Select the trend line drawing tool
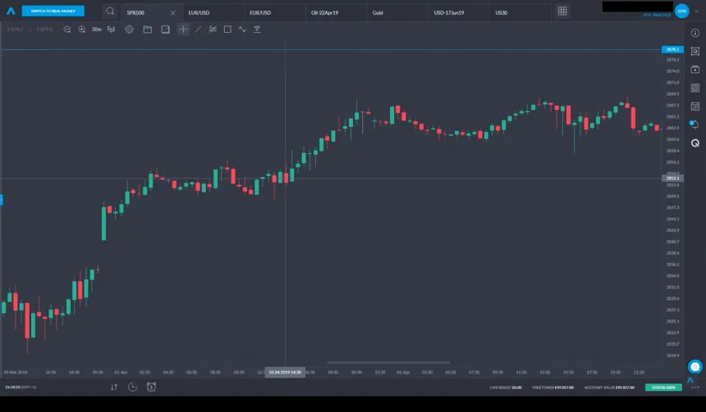The image size is (706, 412). pyautogui.click(x=198, y=29)
